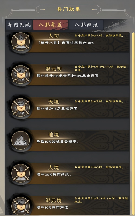Click the locked 人境 effect icon
This screenshot has width=135, height=216.
tap(21, 173)
